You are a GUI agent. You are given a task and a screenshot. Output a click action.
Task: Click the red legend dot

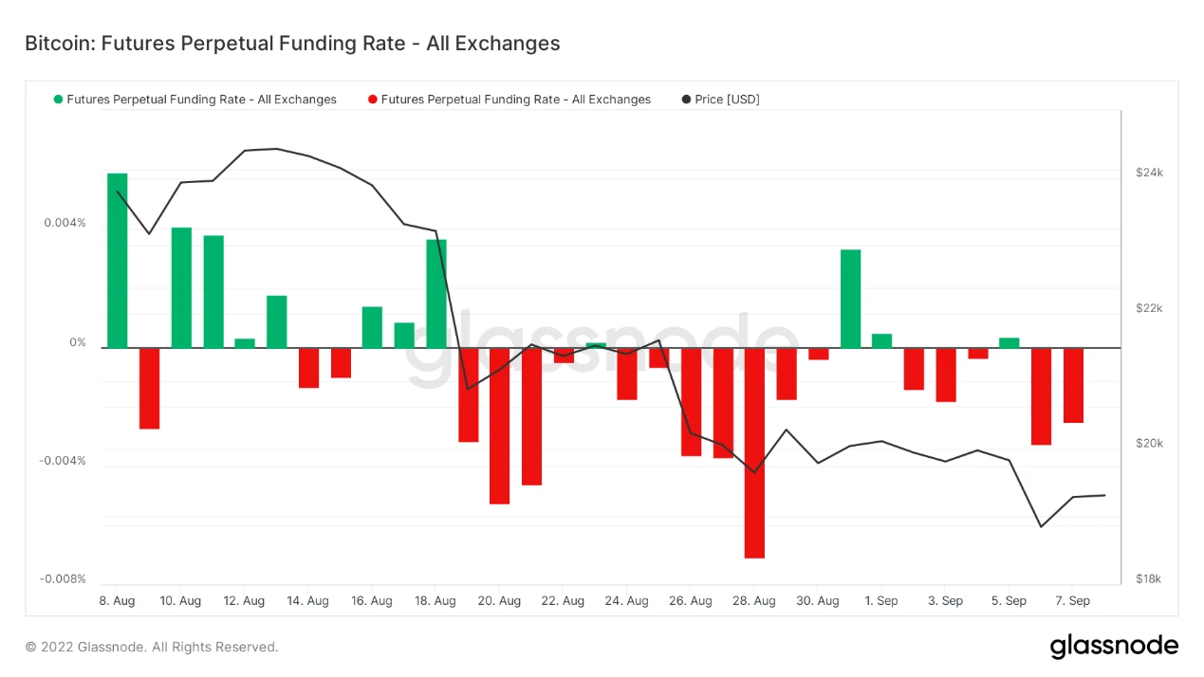point(373,100)
